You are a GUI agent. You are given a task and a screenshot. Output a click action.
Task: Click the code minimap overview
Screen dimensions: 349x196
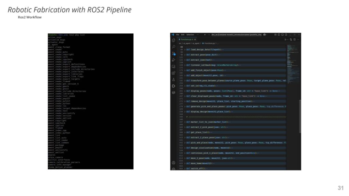click(x=292, y=64)
